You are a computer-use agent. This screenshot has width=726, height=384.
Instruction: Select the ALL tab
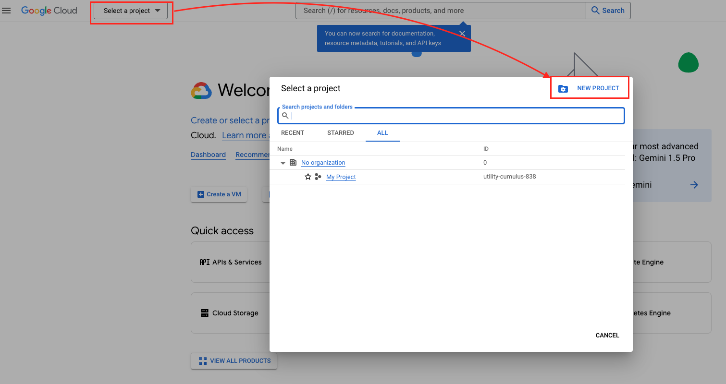[x=382, y=133]
